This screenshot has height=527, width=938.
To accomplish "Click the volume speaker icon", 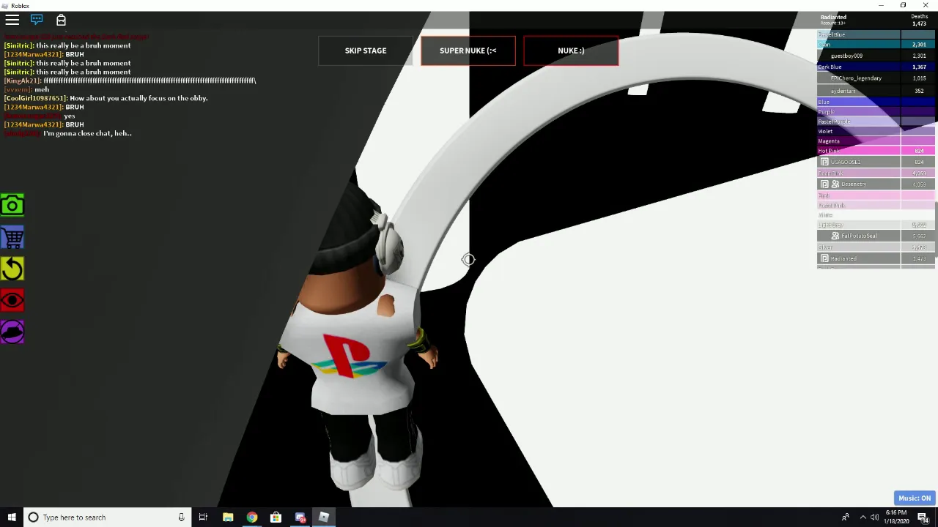I will pos(874,517).
